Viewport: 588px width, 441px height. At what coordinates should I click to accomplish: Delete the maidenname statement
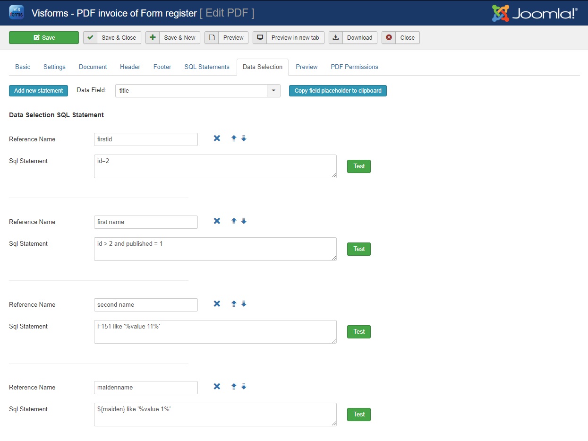pyautogui.click(x=217, y=387)
